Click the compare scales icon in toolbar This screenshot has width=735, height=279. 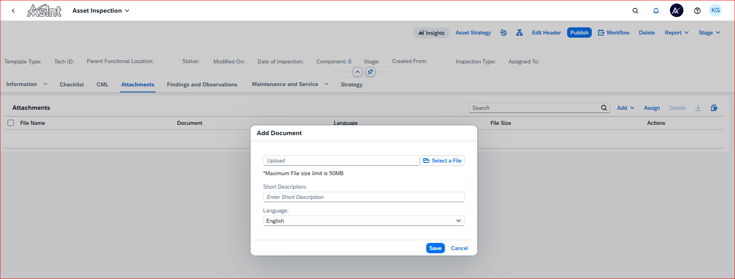[504, 32]
